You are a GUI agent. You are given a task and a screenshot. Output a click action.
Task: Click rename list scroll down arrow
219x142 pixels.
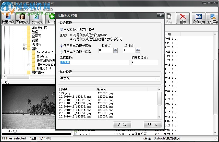(159, 117)
